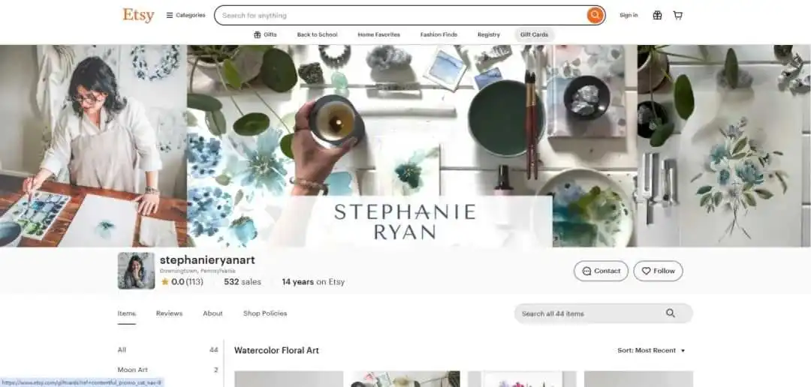Click Downingtown, Pennsylvania location text

(197, 271)
